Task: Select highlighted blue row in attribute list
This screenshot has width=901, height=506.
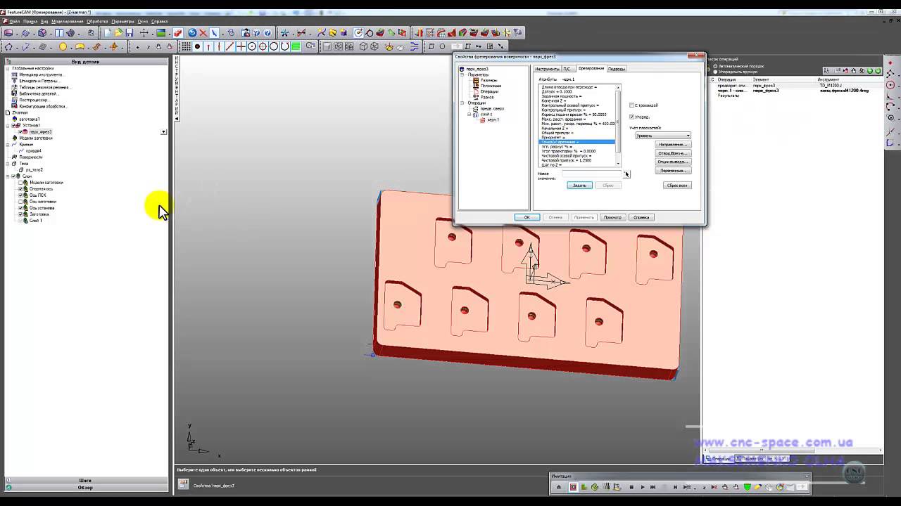Action: click(x=576, y=142)
